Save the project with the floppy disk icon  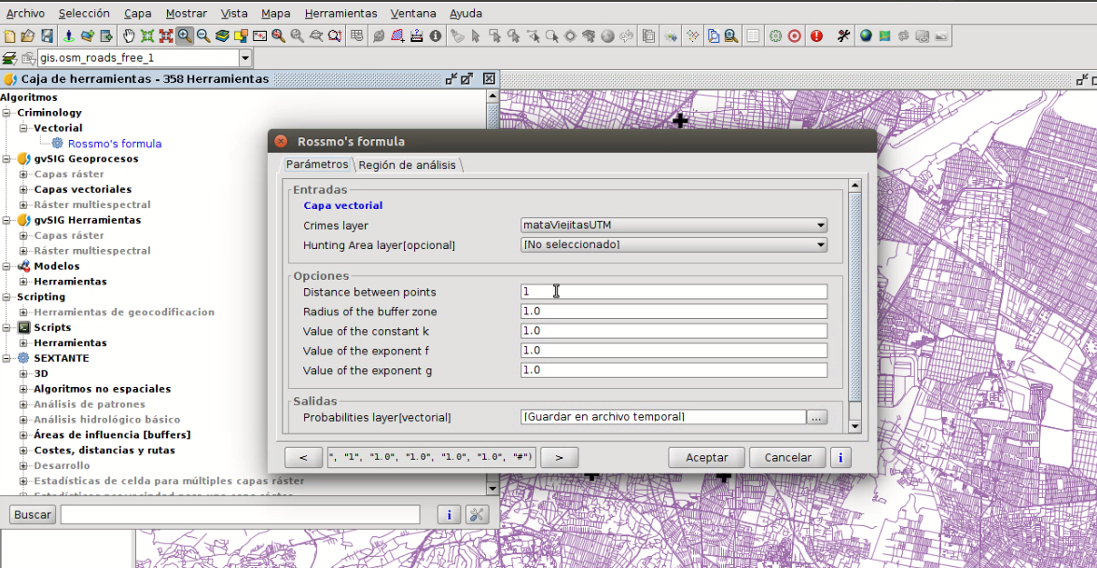pos(47,36)
